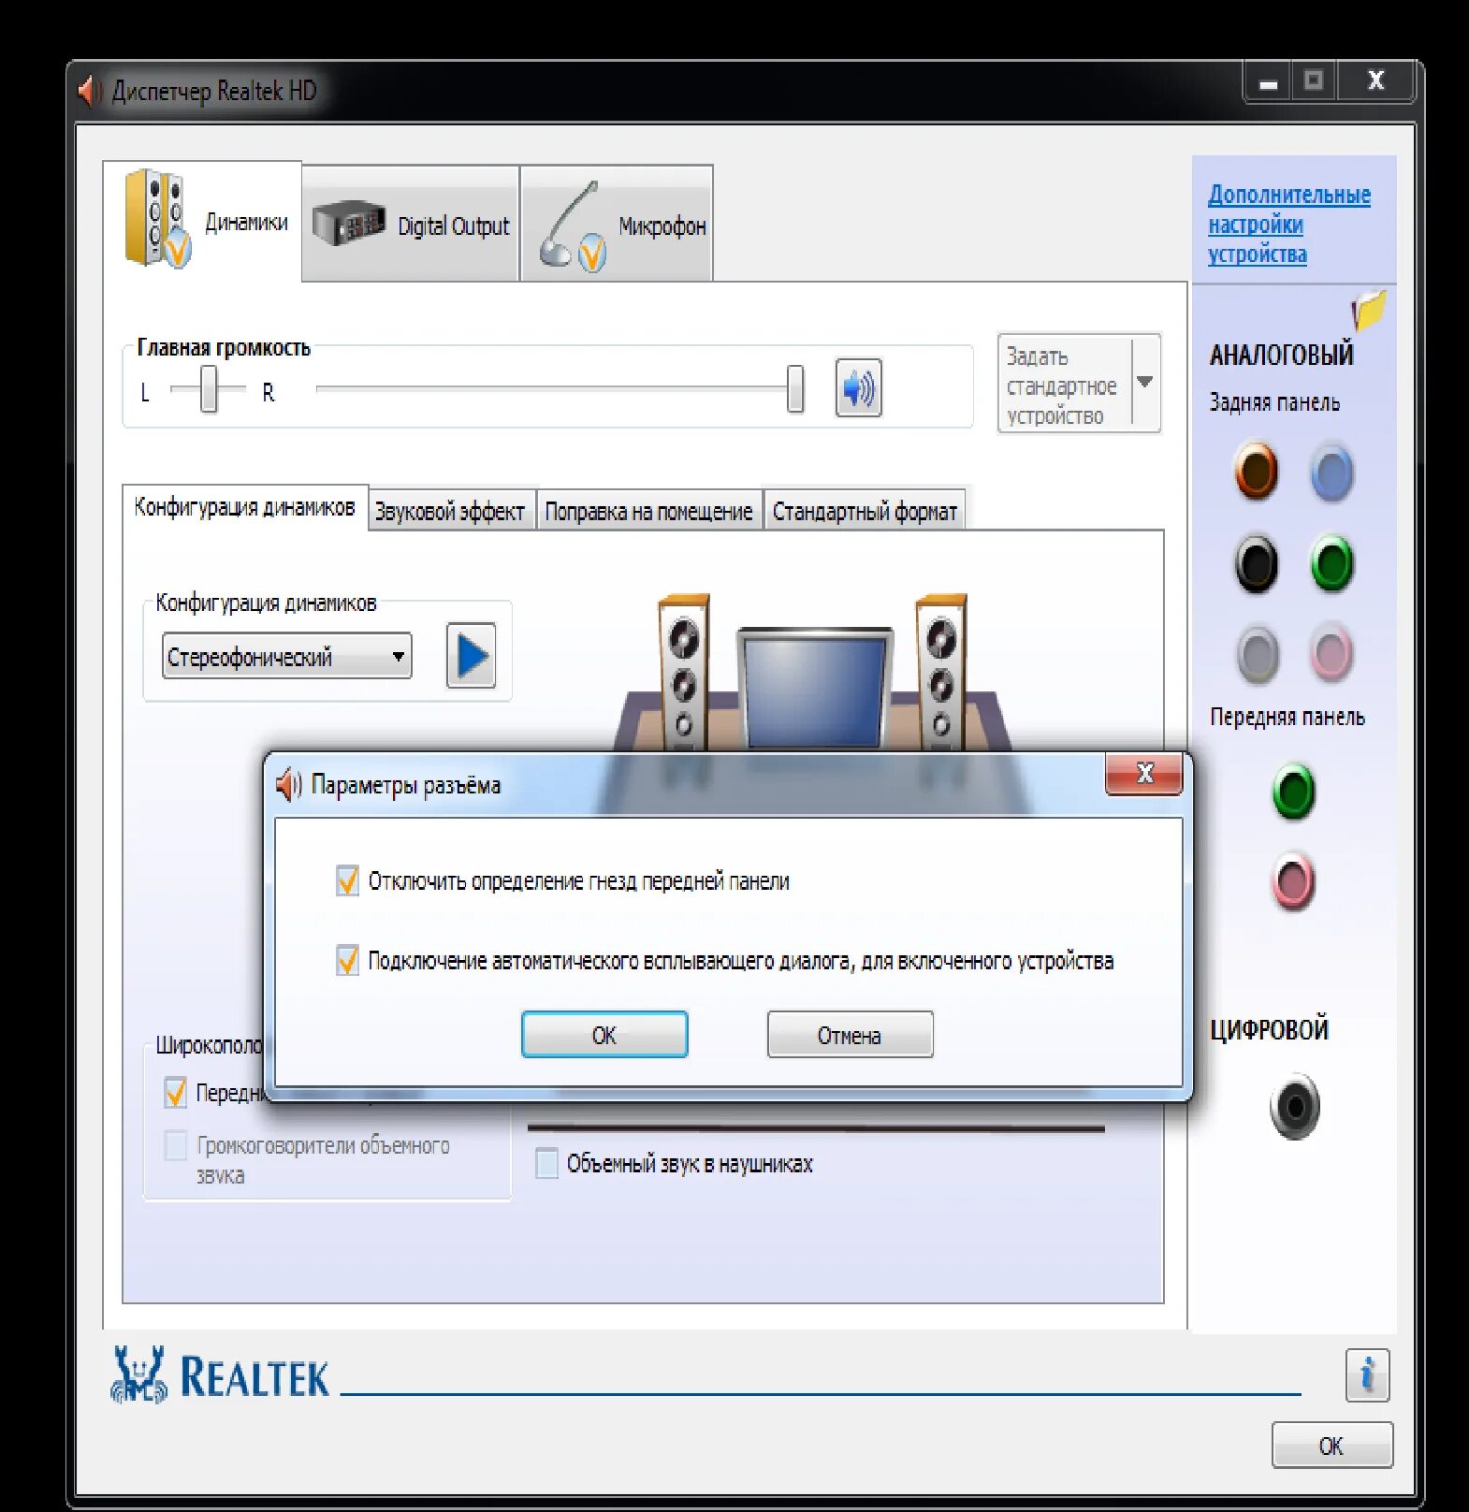1469x1512 pixels.
Task: Click the left speaker in preview
Action: 684,670
